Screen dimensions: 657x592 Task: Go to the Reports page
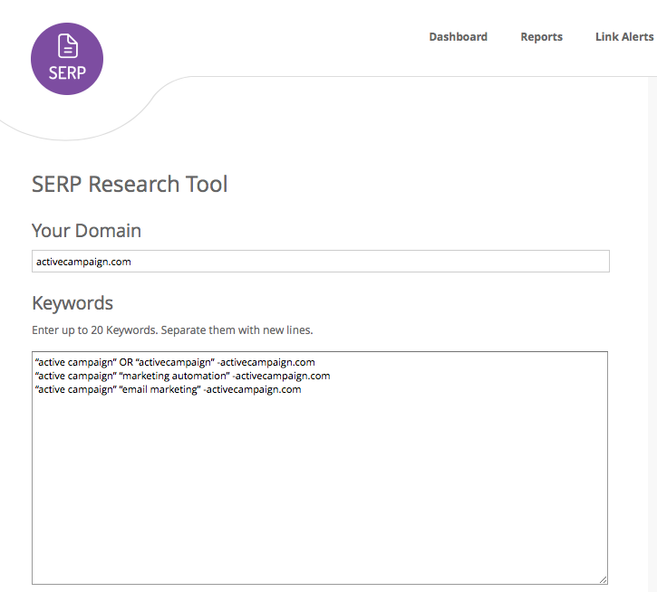coord(541,37)
